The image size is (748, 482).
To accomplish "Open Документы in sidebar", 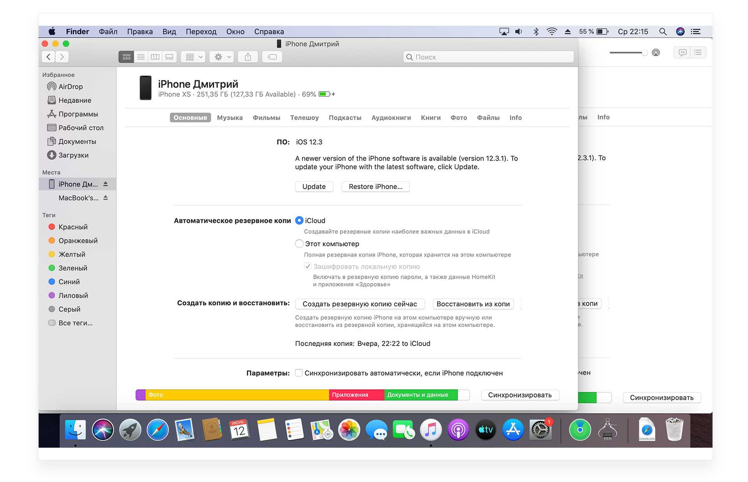I will pos(78,141).
